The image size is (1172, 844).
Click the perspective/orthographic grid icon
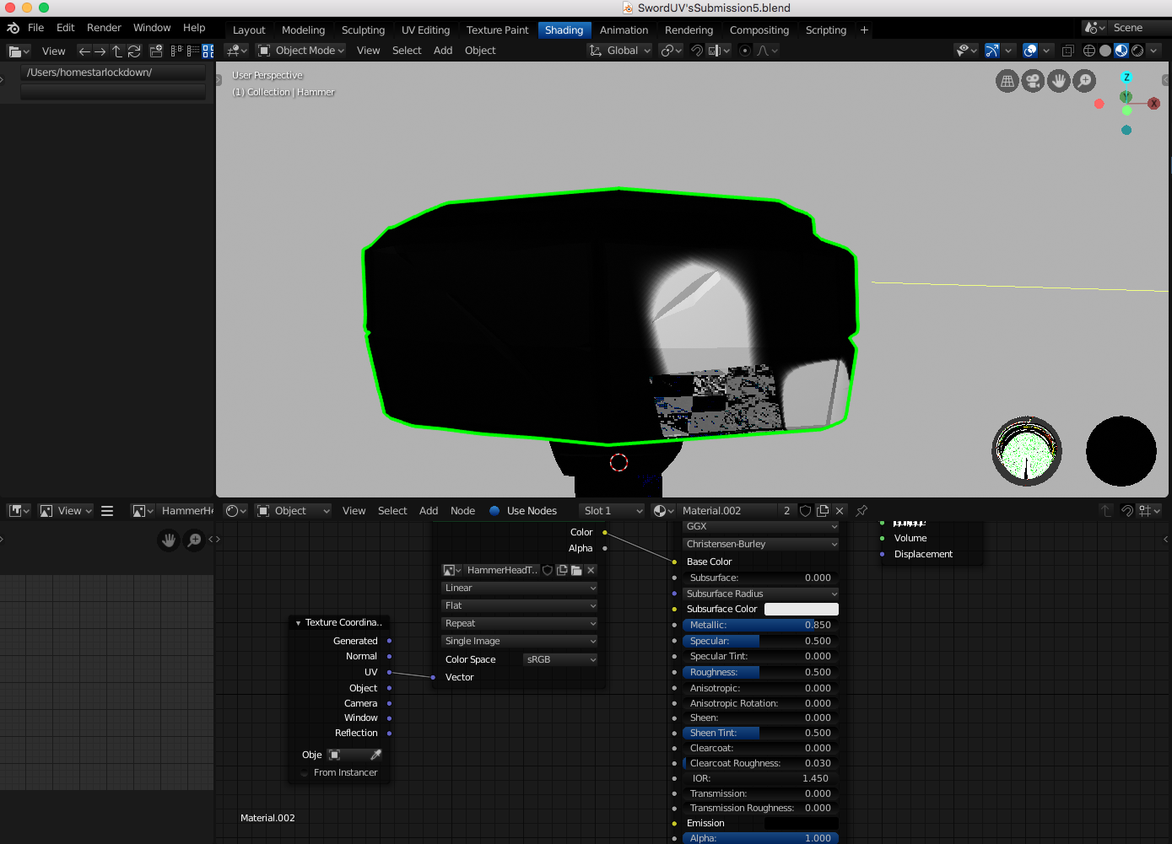[1007, 81]
